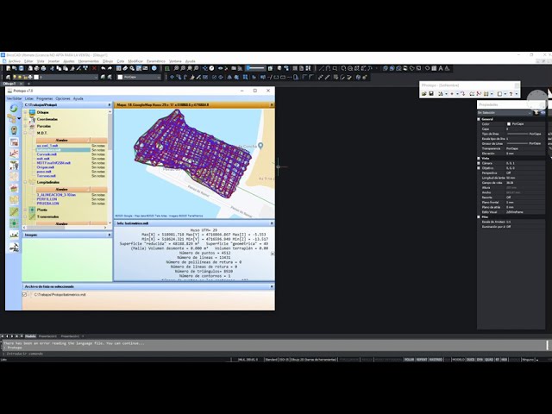Viewport: 552px width, 414px height.
Task: Click the first icon in Protopo's left toolbar
Action: click(x=14, y=108)
